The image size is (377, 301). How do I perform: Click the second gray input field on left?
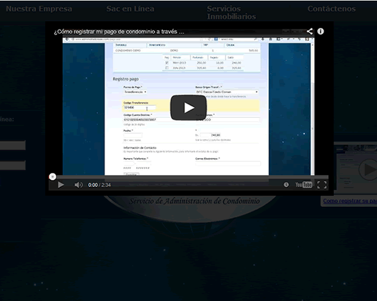coord(13,166)
